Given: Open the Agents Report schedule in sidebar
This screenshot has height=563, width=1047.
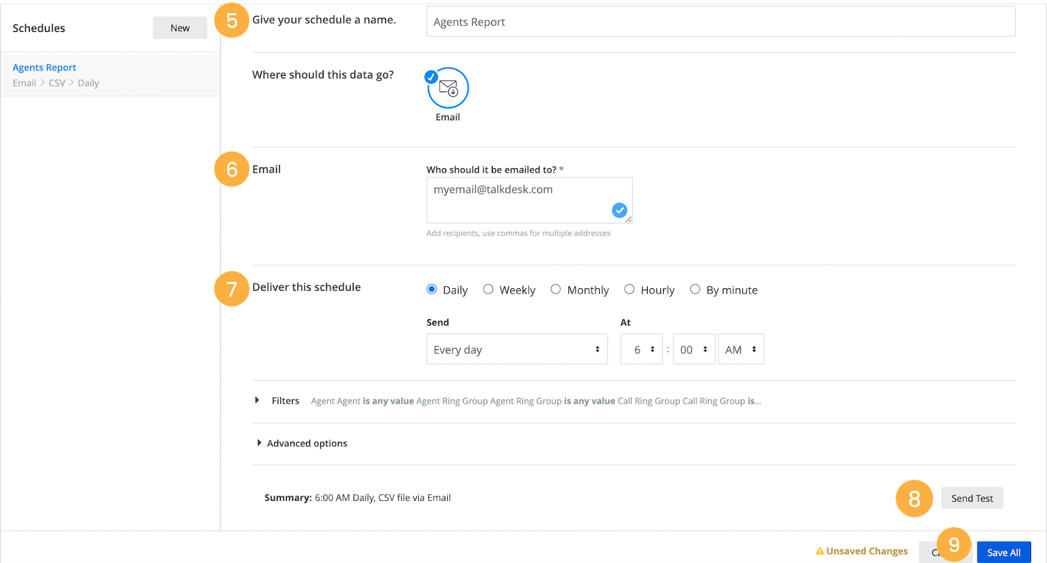Looking at the screenshot, I should tap(110, 75).
